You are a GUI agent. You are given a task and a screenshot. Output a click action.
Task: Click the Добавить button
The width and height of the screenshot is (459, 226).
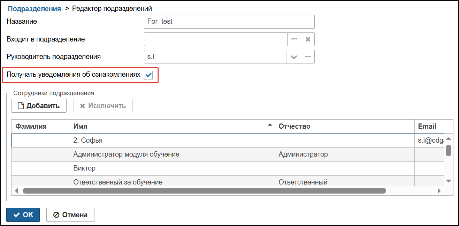click(39, 106)
